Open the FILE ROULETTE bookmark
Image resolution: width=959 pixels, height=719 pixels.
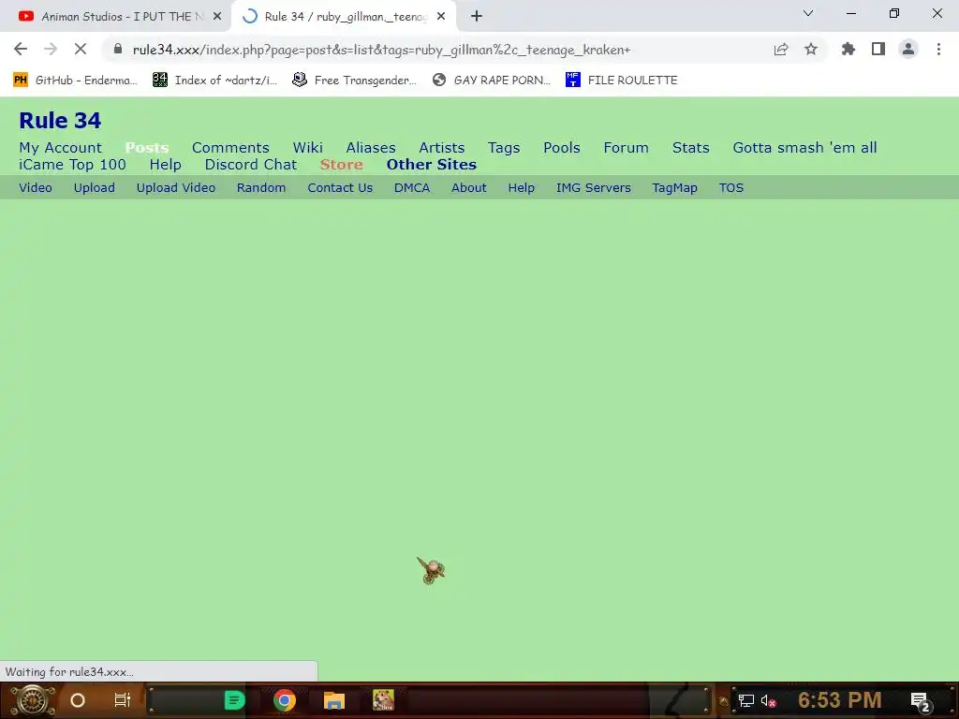[x=622, y=81]
